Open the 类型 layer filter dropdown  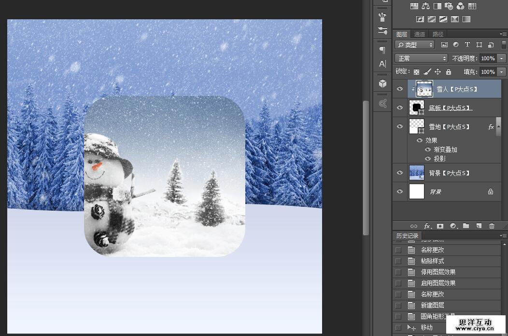tap(414, 45)
